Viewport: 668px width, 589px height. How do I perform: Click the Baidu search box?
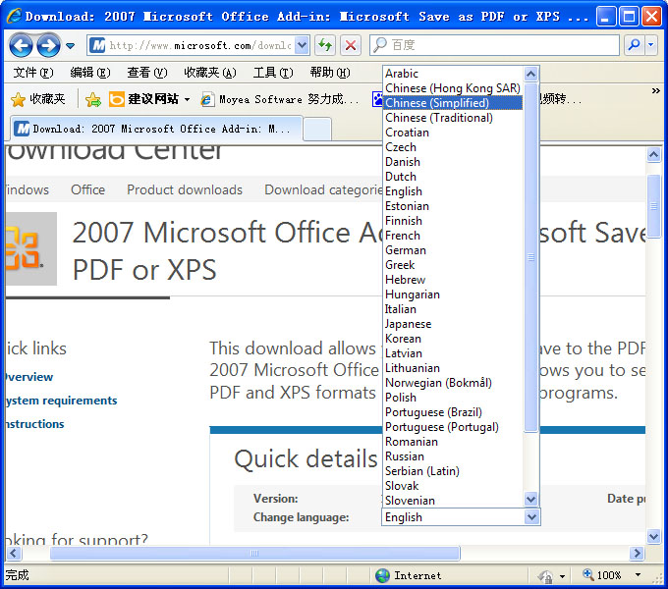494,45
